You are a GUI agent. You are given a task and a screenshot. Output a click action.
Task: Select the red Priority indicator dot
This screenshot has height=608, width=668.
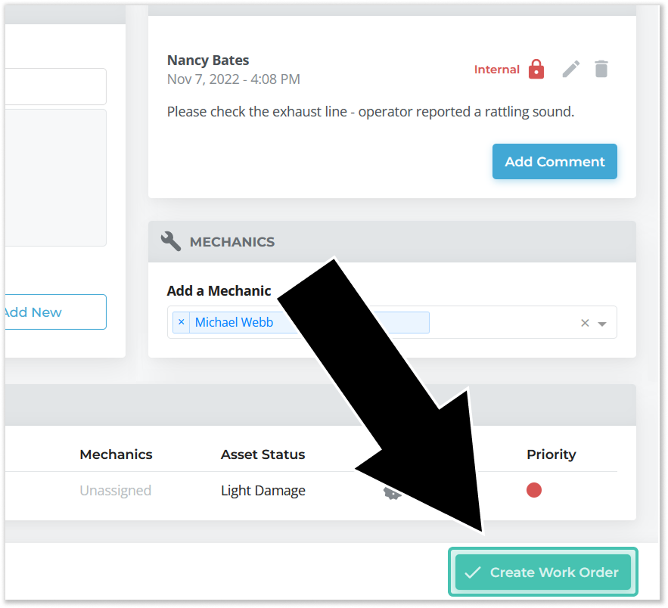click(534, 490)
